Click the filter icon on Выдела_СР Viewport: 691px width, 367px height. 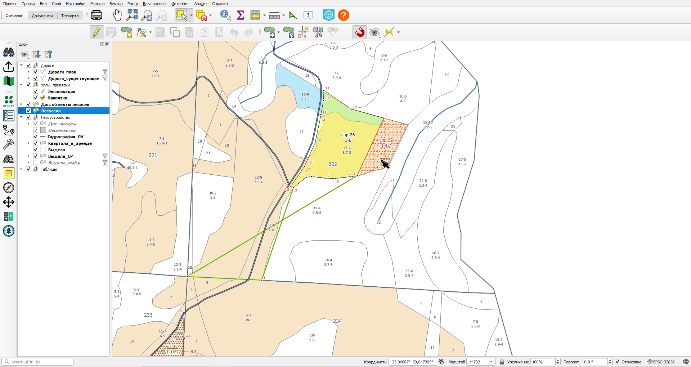tap(105, 156)
